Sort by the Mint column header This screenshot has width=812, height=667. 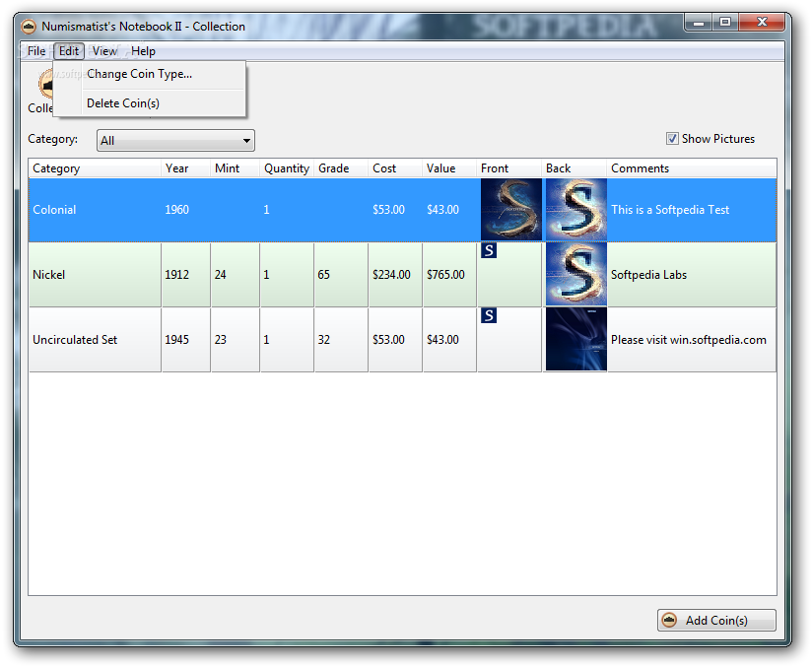click(236, 168)
